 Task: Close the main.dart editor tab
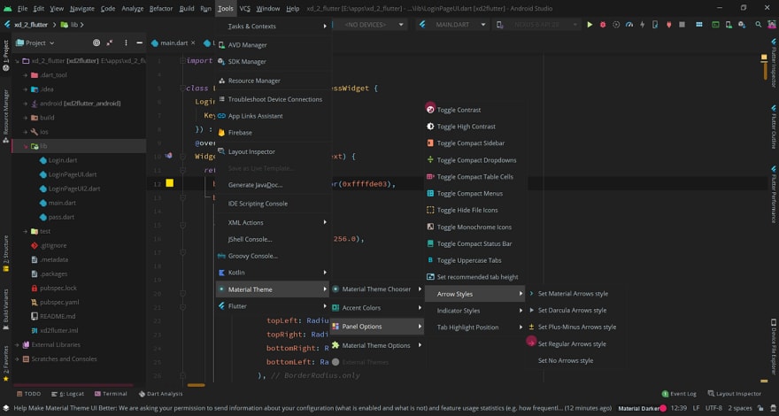193,43
